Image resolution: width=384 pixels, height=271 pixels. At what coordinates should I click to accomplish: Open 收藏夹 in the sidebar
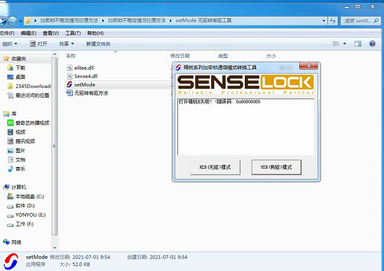point(19,59)
